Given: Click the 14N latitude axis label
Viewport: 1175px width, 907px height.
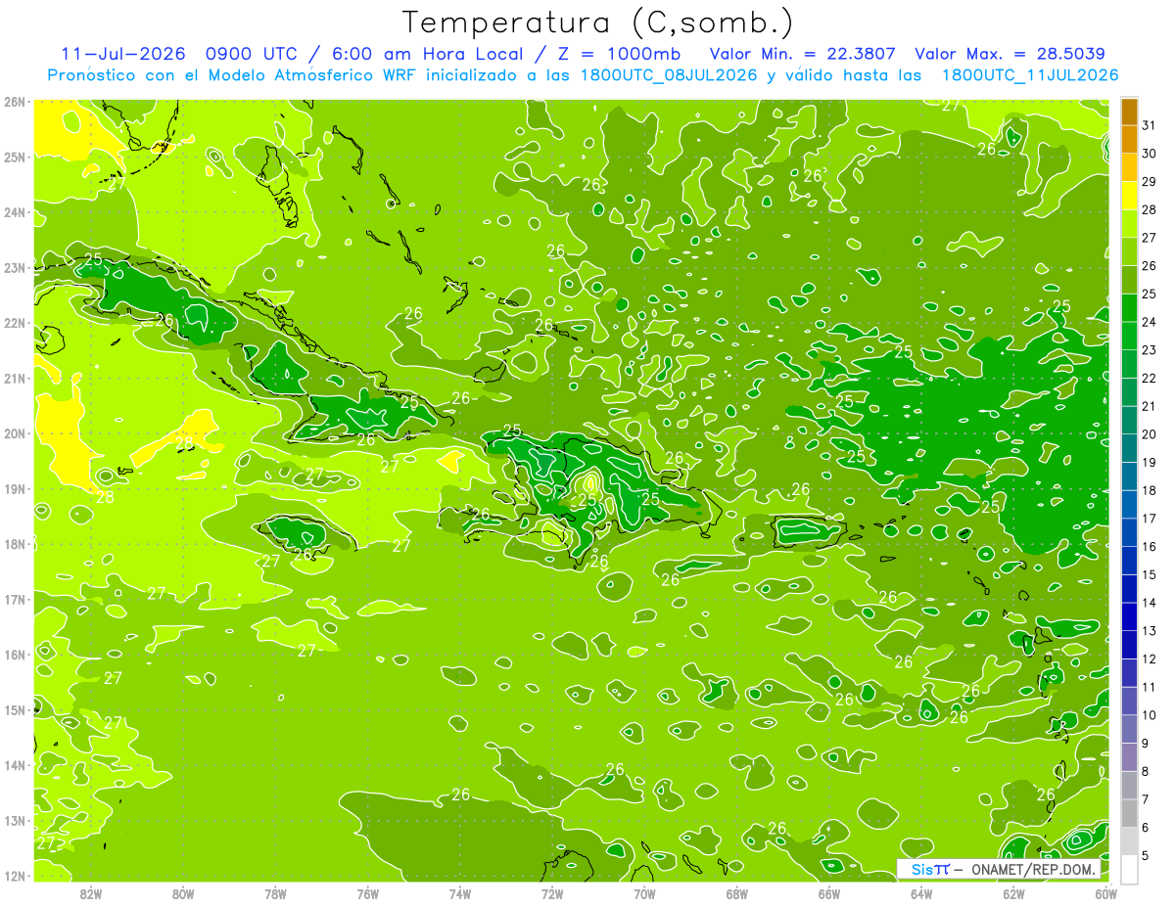Looking at the screenshot, I should 15,764.
